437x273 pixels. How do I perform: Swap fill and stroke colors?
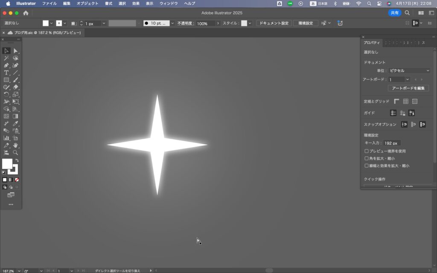pos(17,160)
